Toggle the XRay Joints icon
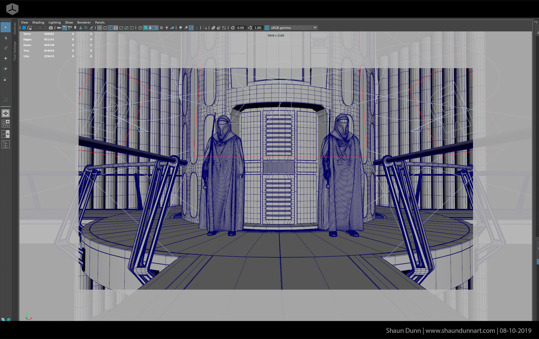 [224, 28]
